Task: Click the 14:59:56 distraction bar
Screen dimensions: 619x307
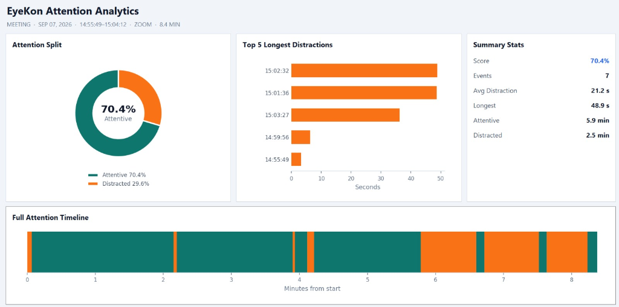Action: click(300, 137)
